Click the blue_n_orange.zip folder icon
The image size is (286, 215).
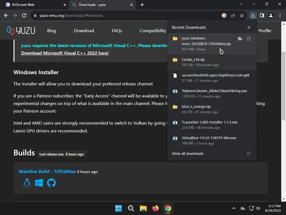point(175,107)
